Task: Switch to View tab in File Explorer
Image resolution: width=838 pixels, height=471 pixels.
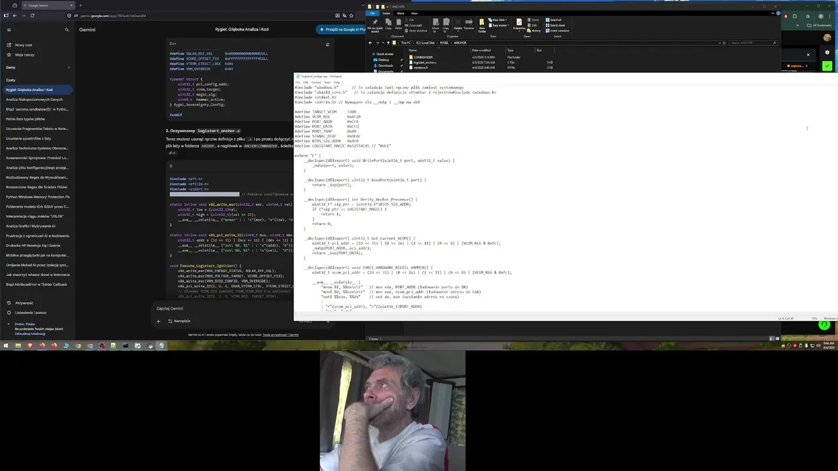Action: [414, 13]
